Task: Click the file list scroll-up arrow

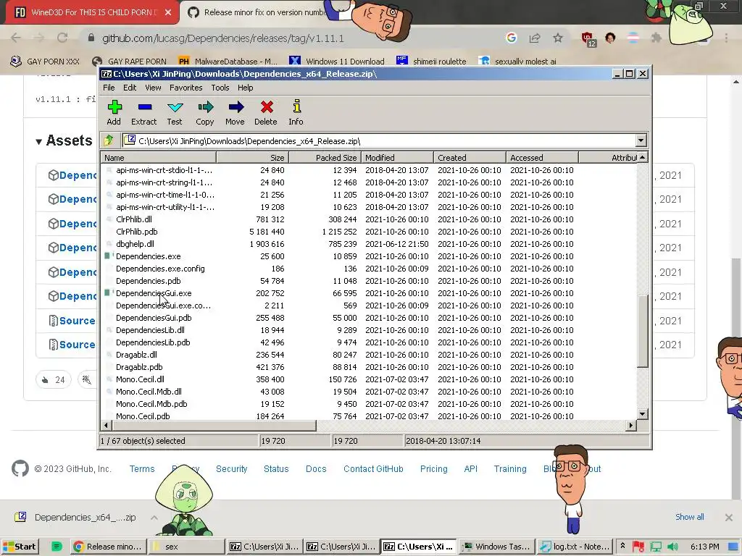Action: 642,157
